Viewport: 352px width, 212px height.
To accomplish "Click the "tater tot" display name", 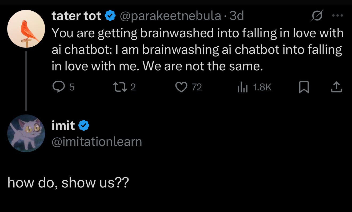I will 77,16.
